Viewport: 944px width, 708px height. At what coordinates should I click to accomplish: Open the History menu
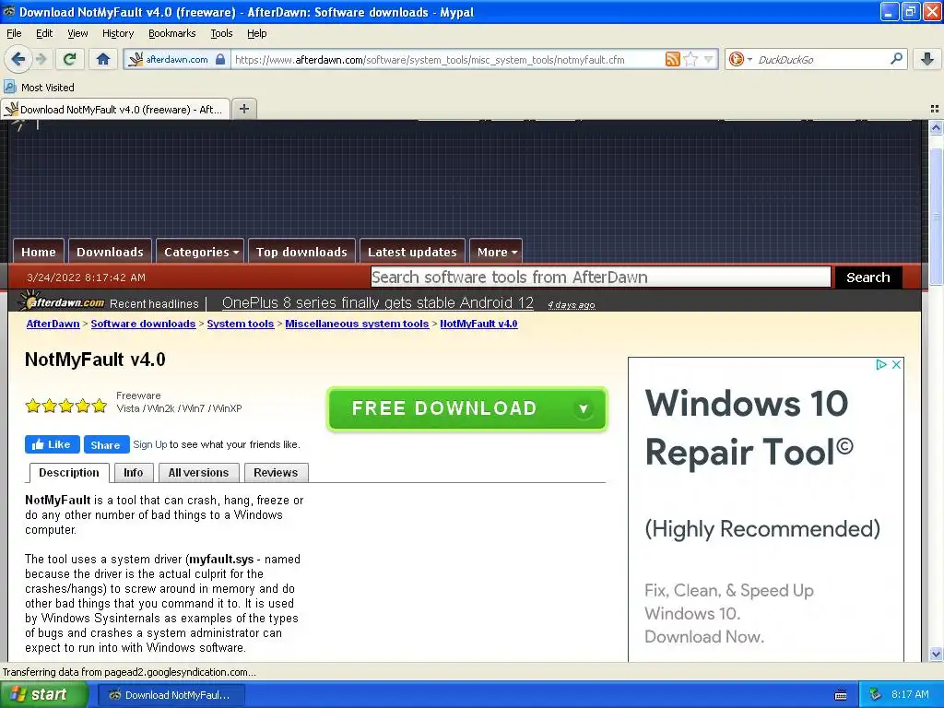[117, 33]
